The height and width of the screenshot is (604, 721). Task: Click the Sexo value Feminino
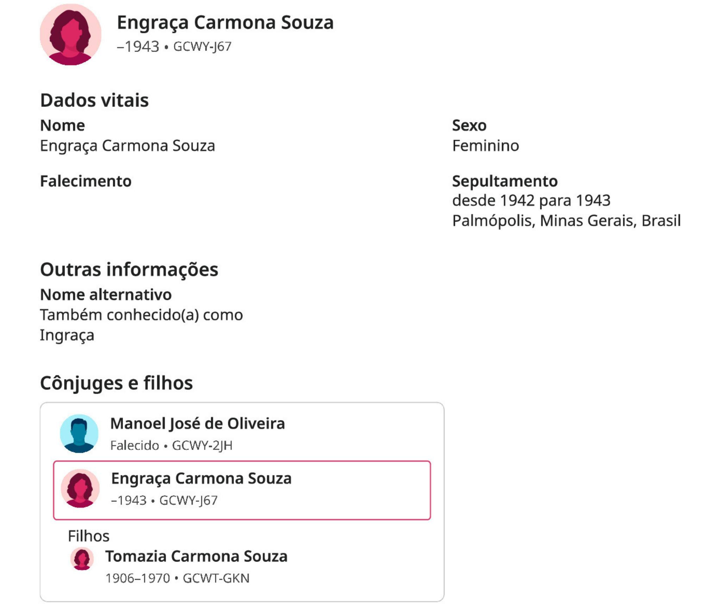coord(485,146)
